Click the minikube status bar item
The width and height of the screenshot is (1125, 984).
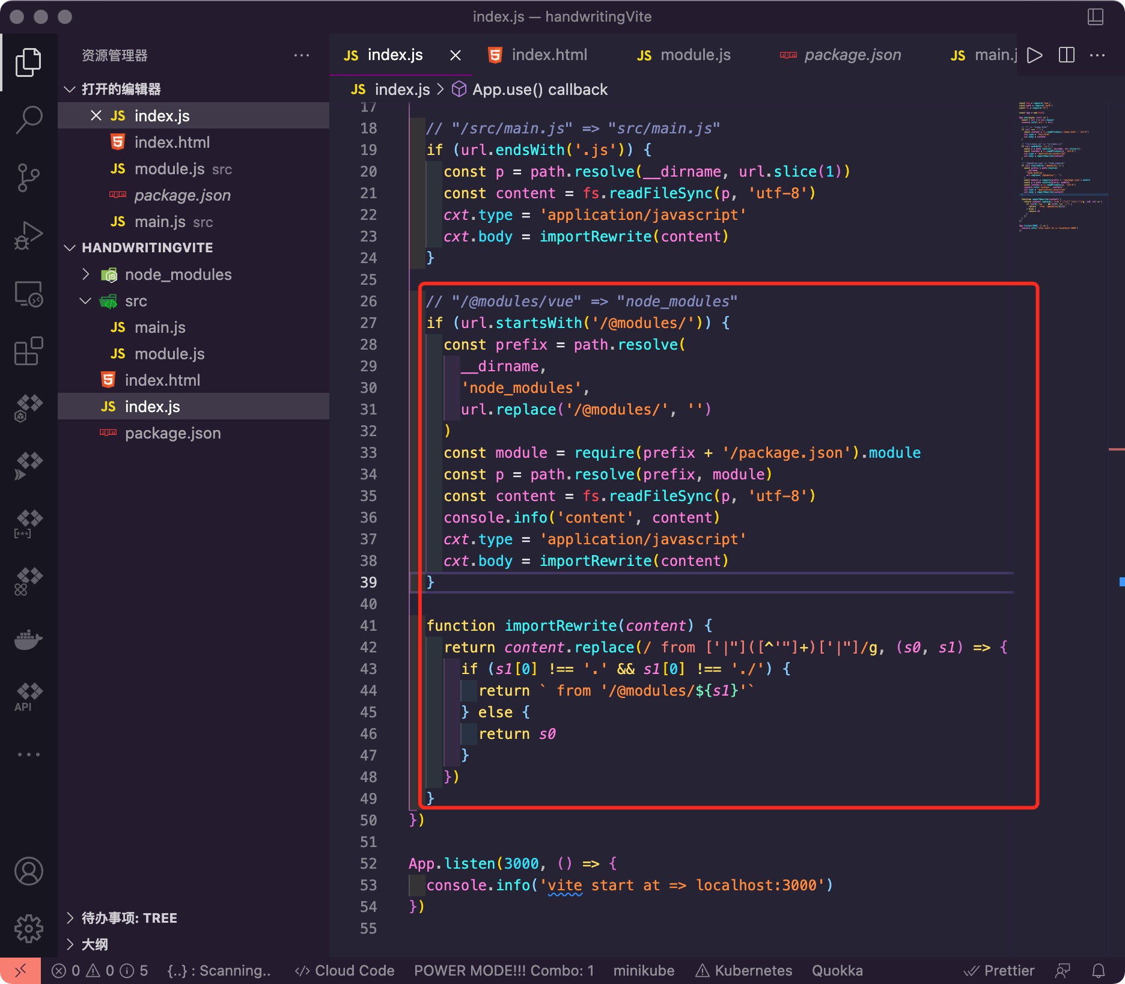click(x=644, y=971)
